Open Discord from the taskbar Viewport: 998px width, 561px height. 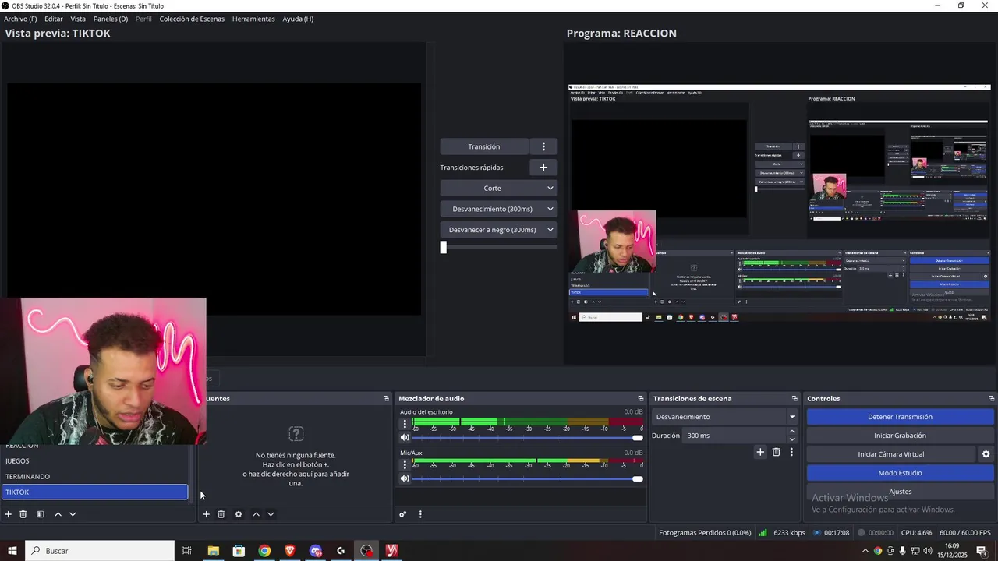pyautogui.click(x=316, y=551)
